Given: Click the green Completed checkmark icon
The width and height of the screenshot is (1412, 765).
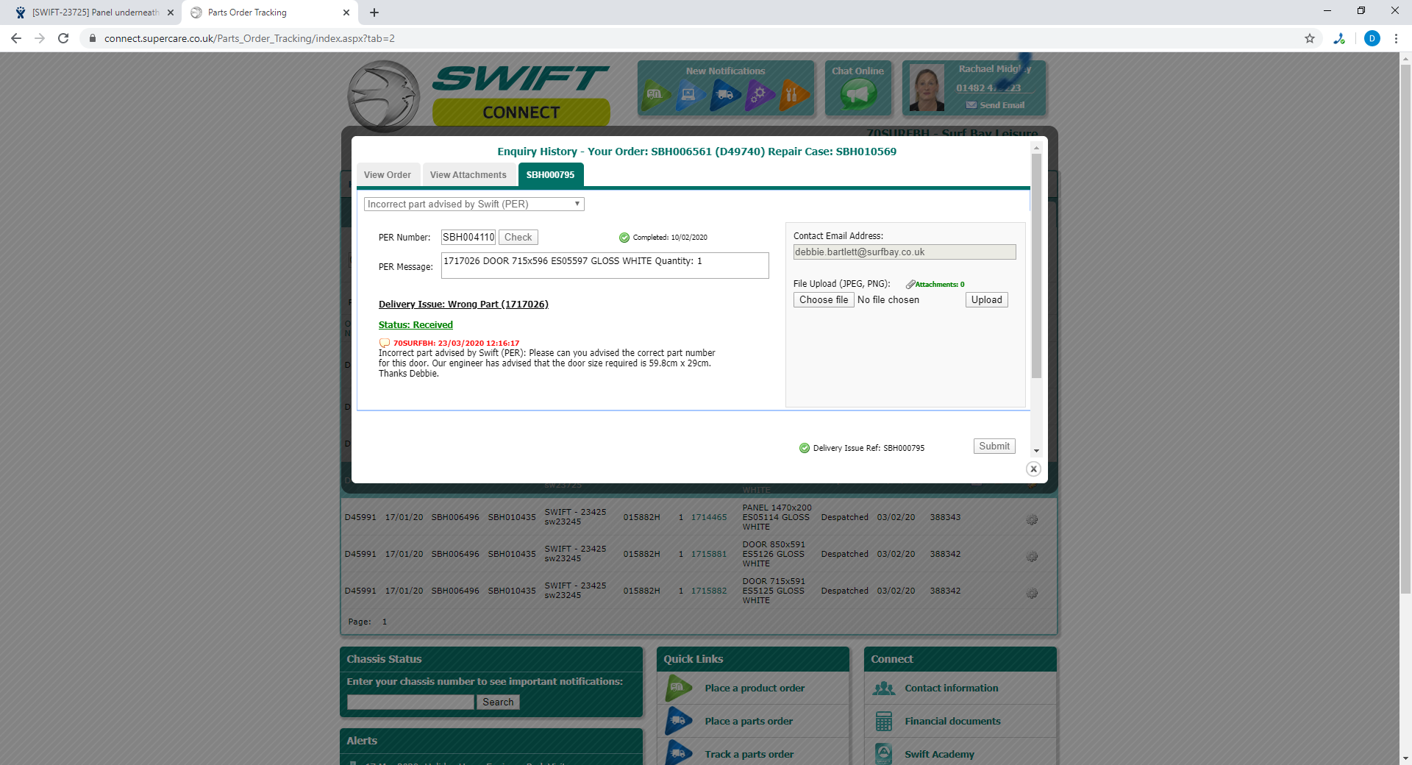Looking at the screenshot, I should pyautogui.click(x=624, y=238).
